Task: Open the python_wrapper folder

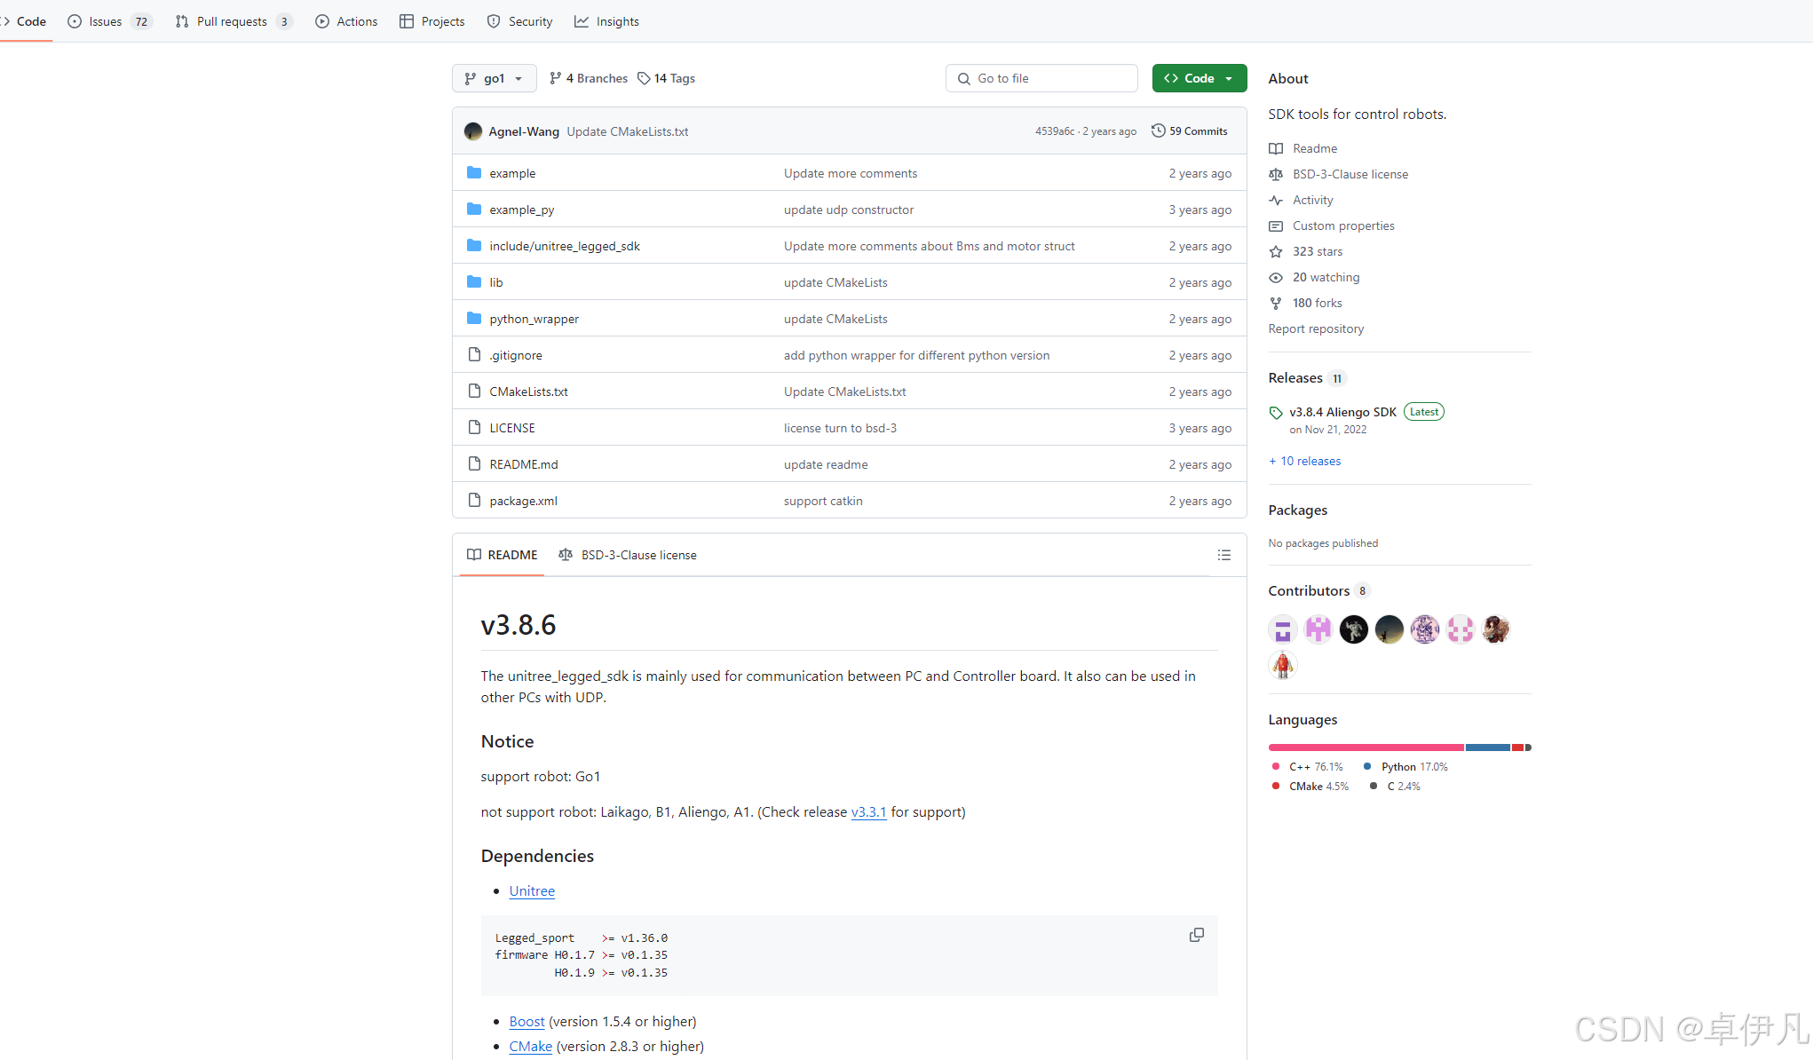Action: (x=534, y=319)
